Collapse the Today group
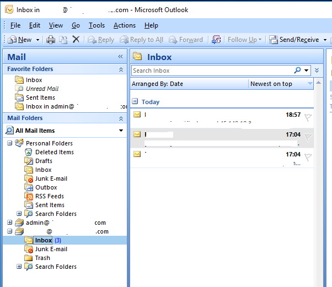The image size is (332, 287). click(135, 101)
